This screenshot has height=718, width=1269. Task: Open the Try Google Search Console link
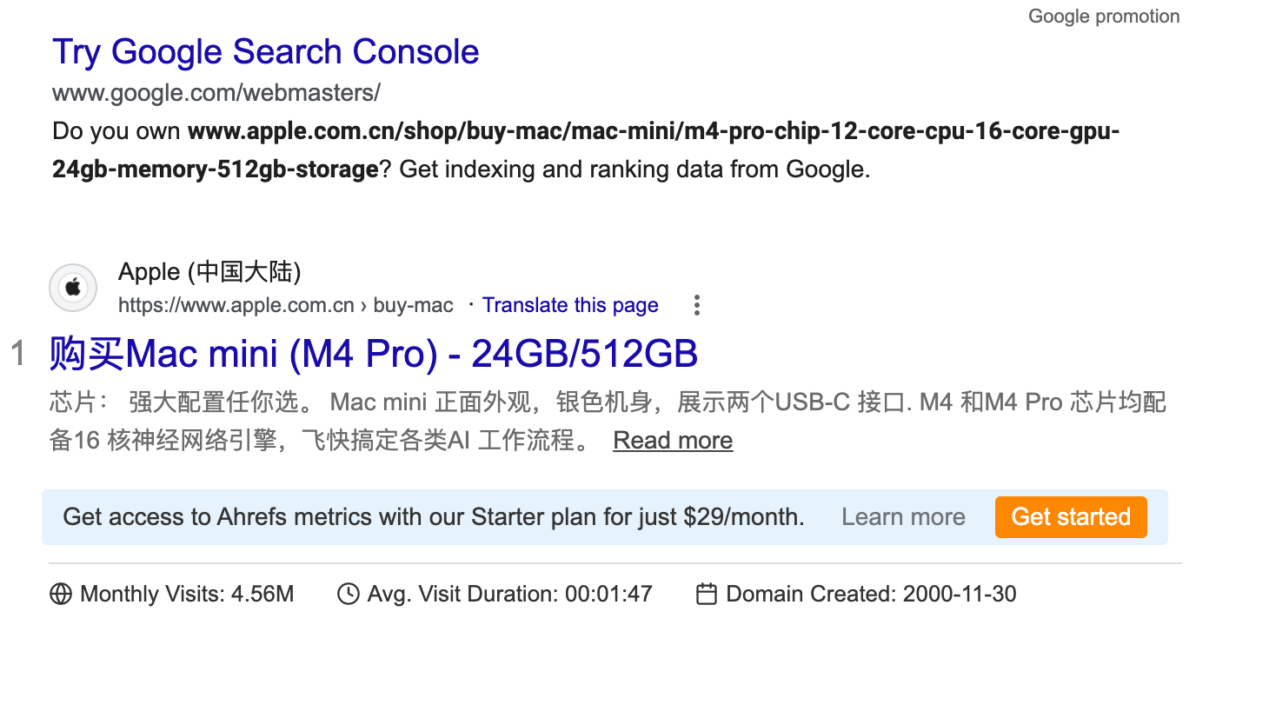(265, 52)
